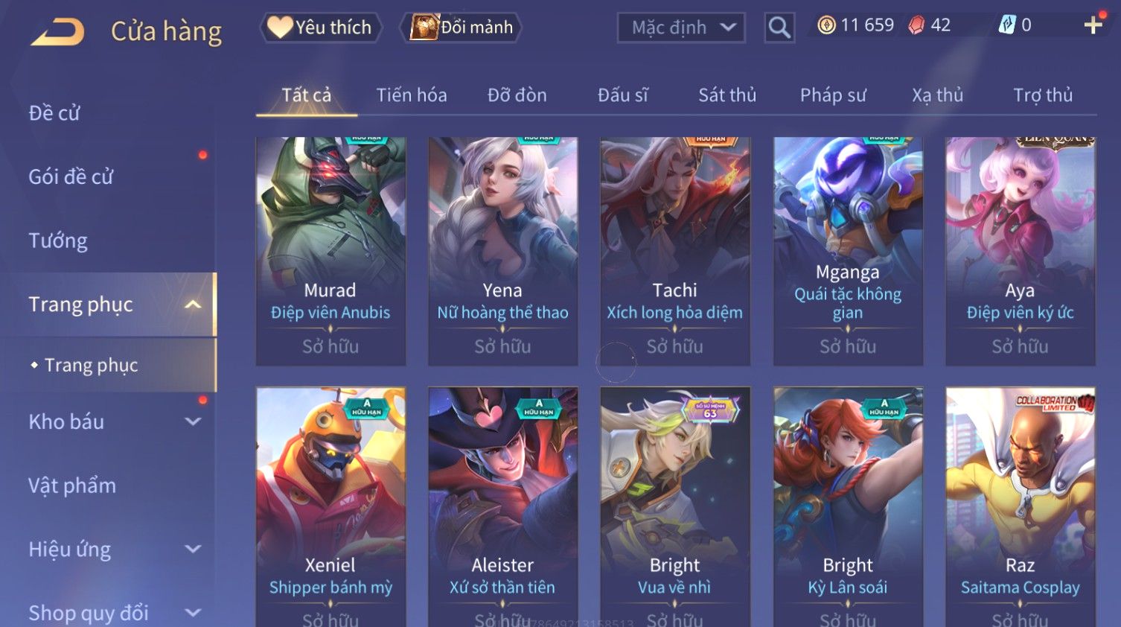Switch to the Pháp sư tab
Screen dimensions: 1121x627
point(833,95)
